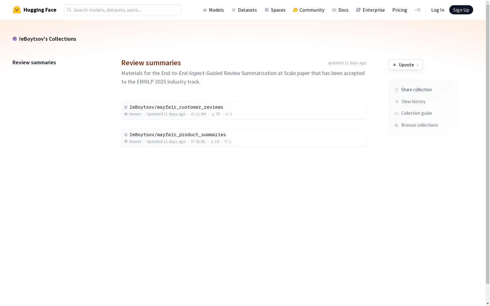
Task: Click the Hugging Face title text
Action: (x=40, y=10)
